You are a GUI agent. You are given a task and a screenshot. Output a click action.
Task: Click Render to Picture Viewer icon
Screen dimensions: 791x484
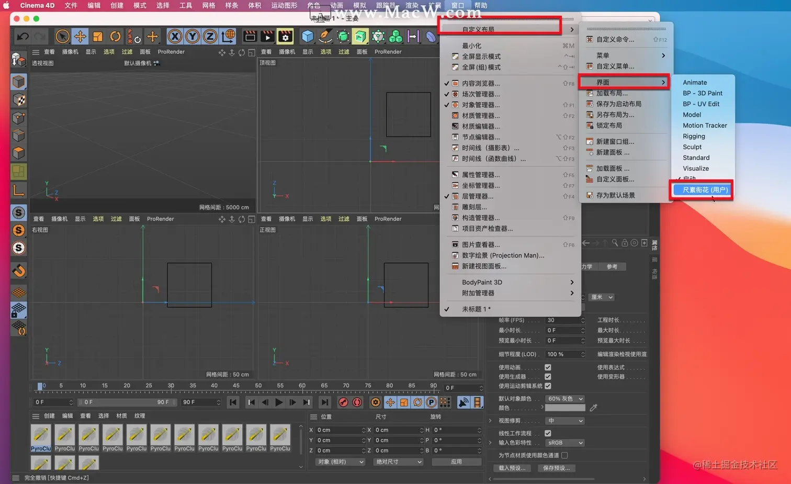(x=267, y=36)
